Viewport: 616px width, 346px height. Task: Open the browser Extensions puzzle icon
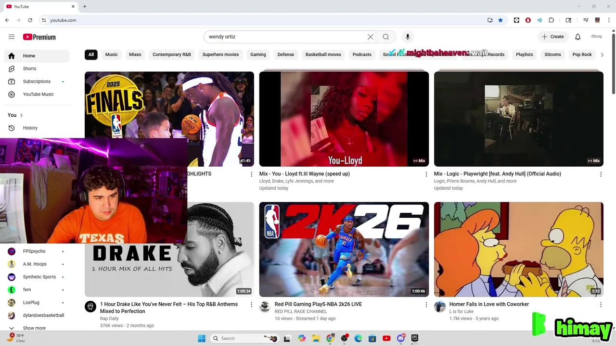point(552,20)
